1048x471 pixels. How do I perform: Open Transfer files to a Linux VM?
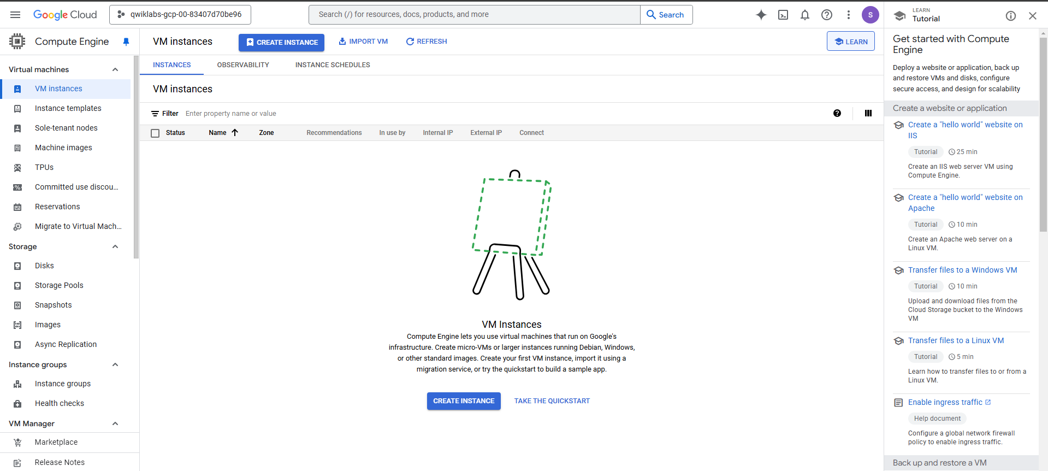tap(956, 340)
